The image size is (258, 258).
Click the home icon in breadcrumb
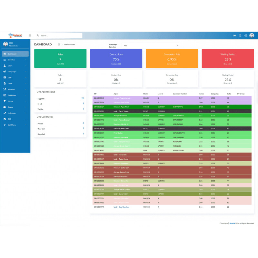tap(59, 44)
